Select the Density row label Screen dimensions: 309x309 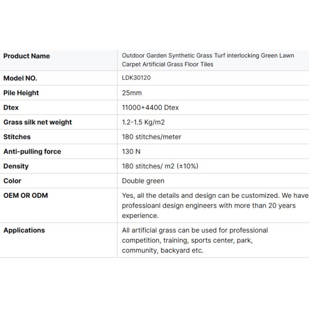16,166
